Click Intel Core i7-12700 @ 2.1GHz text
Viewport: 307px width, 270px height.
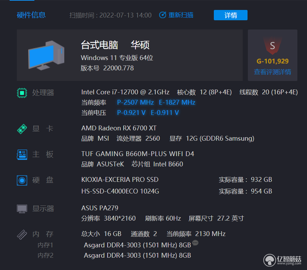125,92
